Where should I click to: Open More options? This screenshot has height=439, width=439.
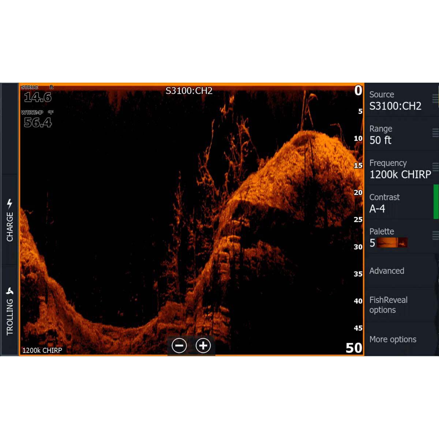click(393, 339)
